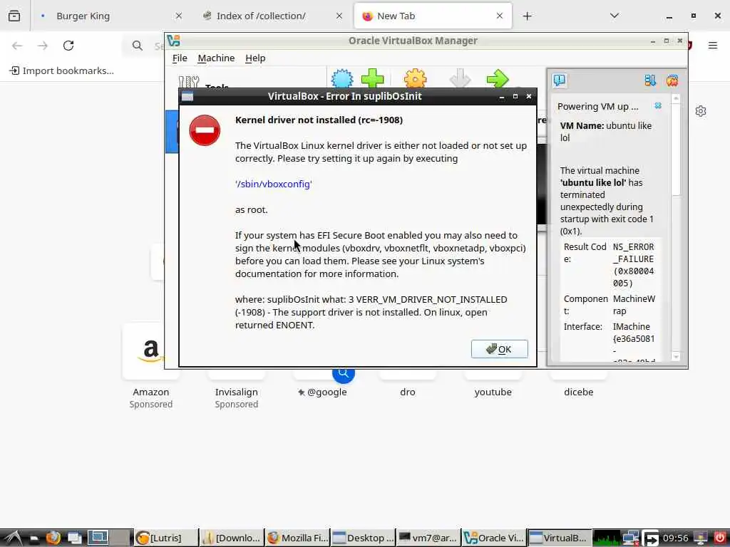
Task: Dismiss the 'Powering VM up' notification
Action: [x=658, y=105]
